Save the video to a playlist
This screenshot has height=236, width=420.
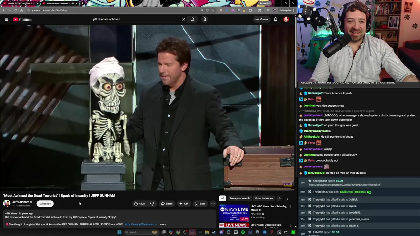(x=200, y=204)
